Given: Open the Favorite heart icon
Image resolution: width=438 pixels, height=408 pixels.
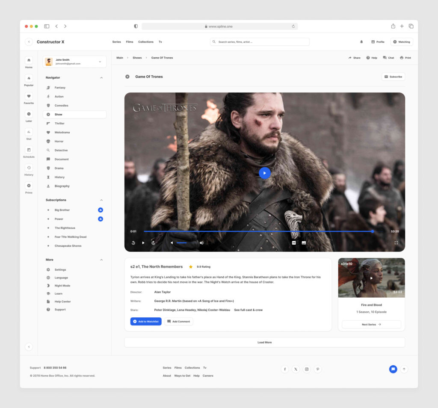Looking at the screenshot, I should [29, 96].
